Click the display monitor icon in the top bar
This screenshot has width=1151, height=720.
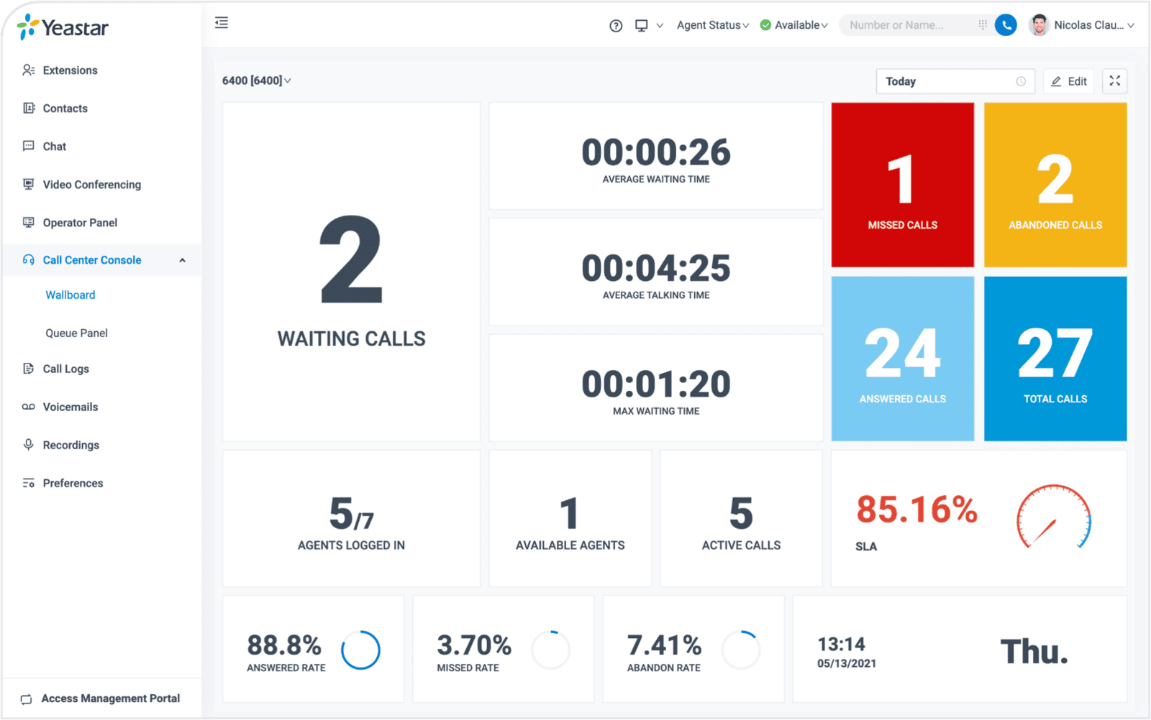[x=640, y=24]
